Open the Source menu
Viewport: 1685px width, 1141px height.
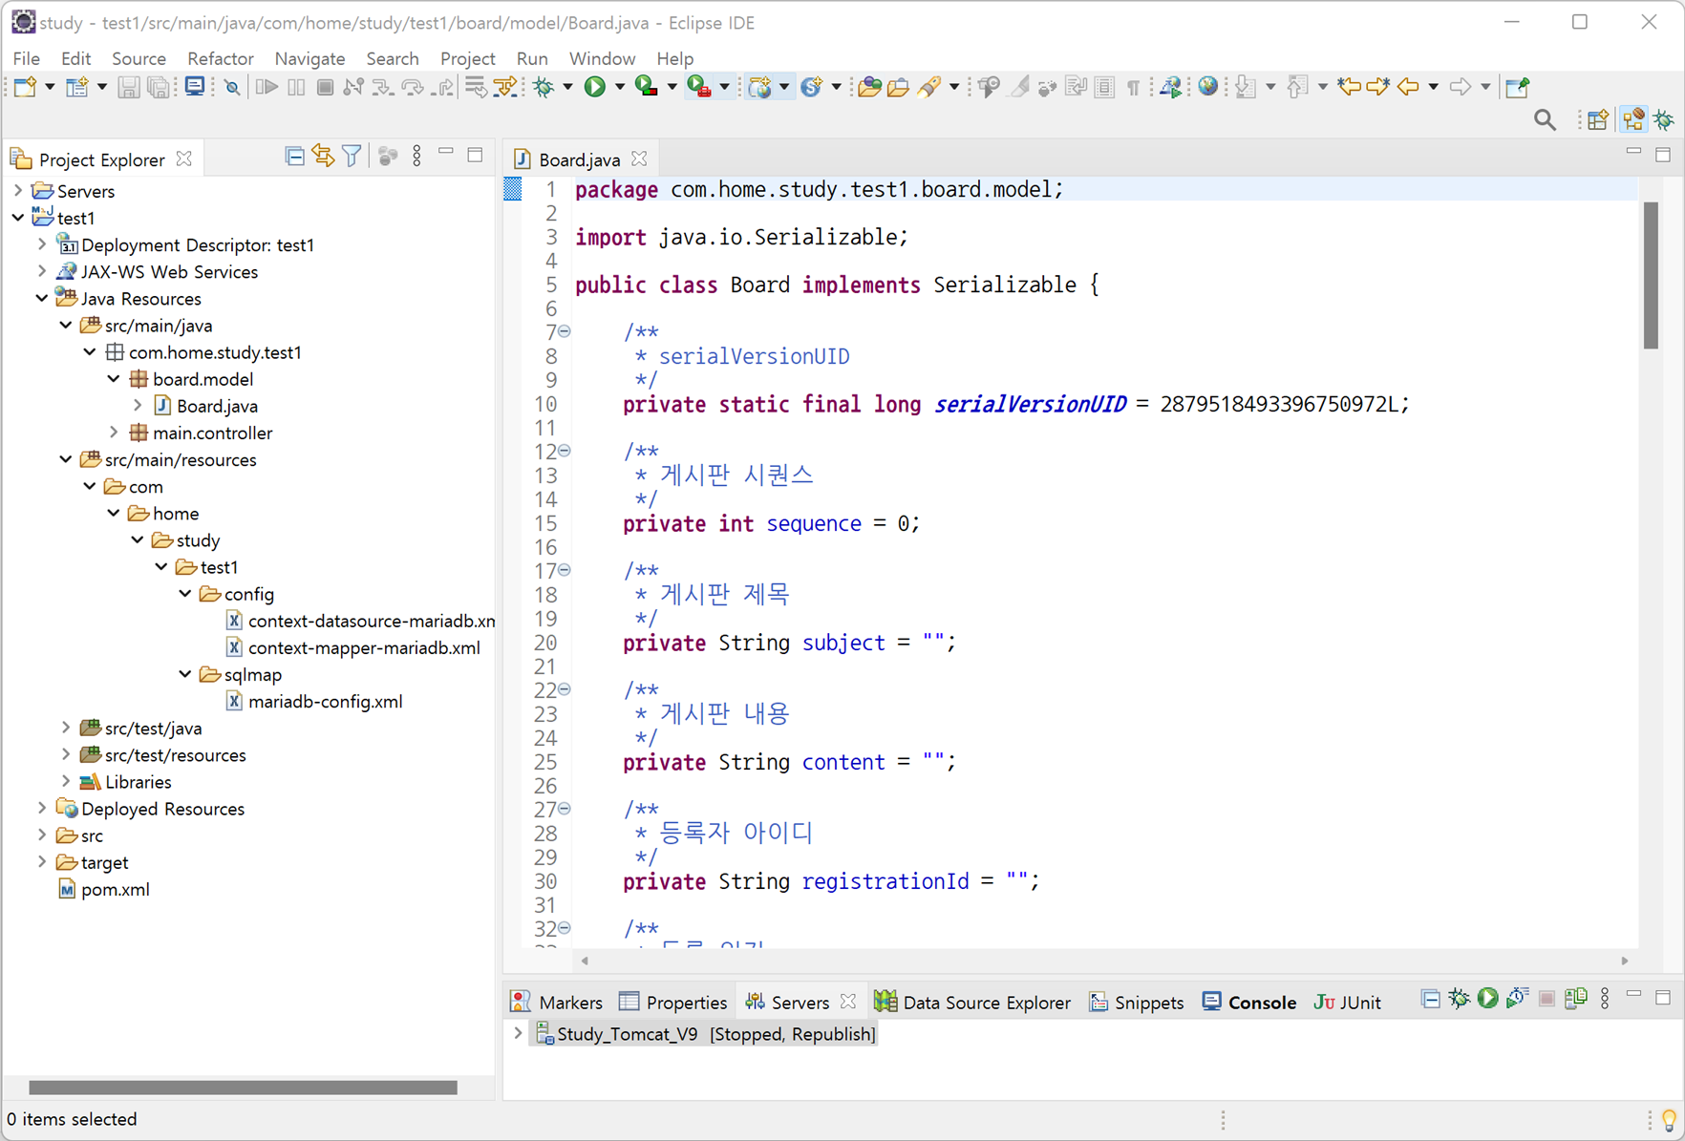click(x=139, y=58)
